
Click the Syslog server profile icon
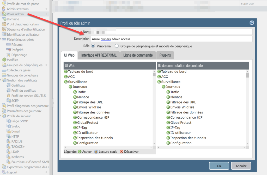pyautogui.click(x=9, y=126)
